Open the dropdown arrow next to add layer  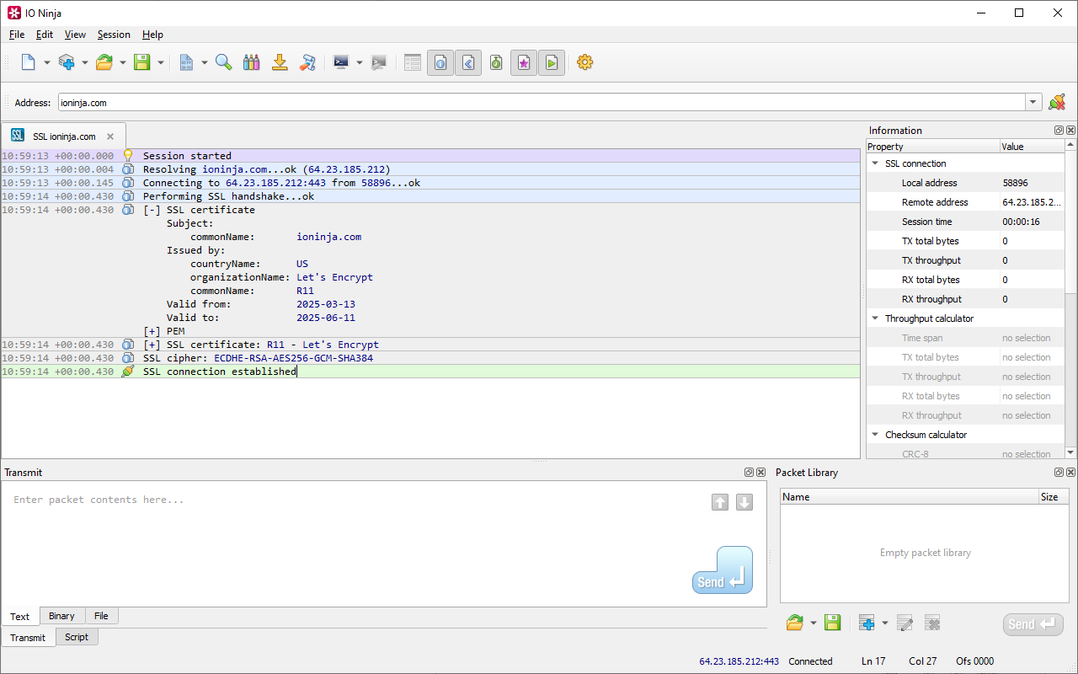[x=85, y=62]
